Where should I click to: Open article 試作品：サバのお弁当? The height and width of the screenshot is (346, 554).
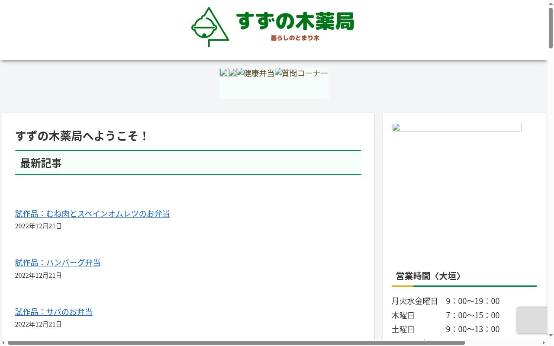coord(54,312)
